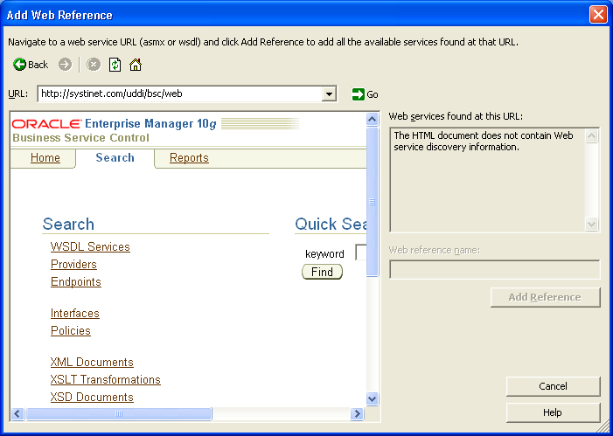
Task: Click the 'HTML document does not contain' message
Action: (x=484, y=141)
